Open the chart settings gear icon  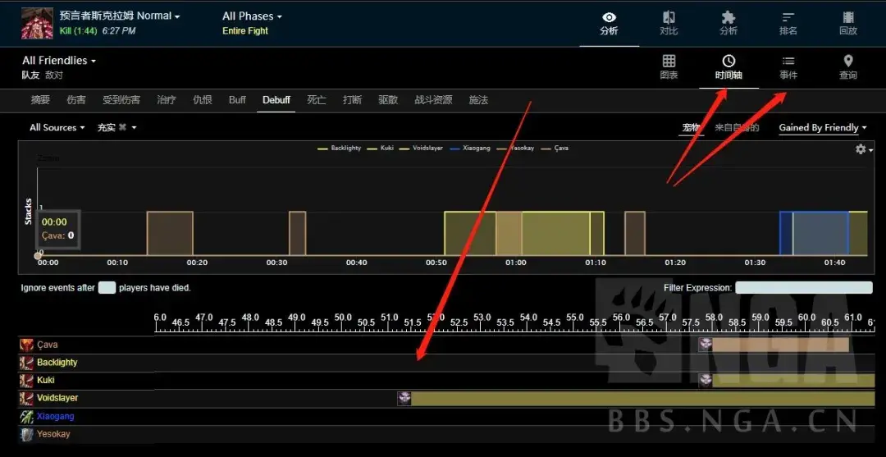pos(861,149)
